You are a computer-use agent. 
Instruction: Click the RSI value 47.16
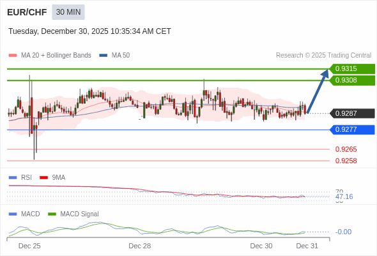coord(344,196)
